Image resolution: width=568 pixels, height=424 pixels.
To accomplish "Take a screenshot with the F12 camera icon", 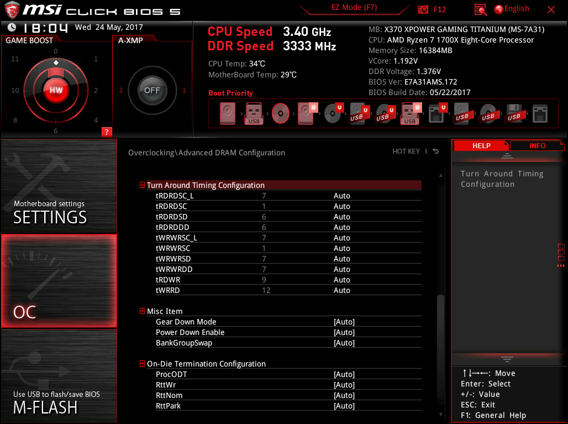I will (423, 9).
